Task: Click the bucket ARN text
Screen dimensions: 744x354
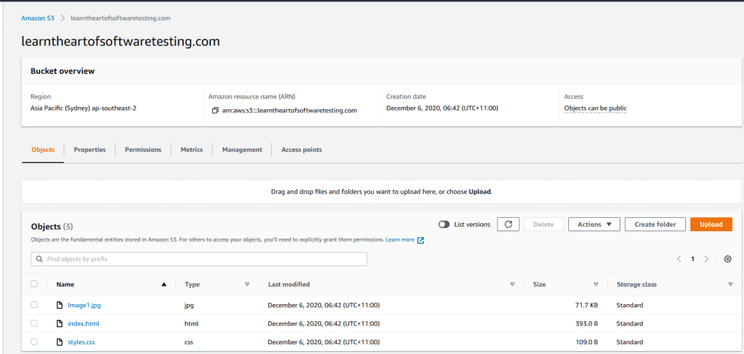Action: [289, 110]
